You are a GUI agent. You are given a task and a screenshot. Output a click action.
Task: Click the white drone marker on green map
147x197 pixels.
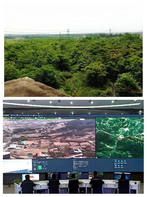click(121, 137)
